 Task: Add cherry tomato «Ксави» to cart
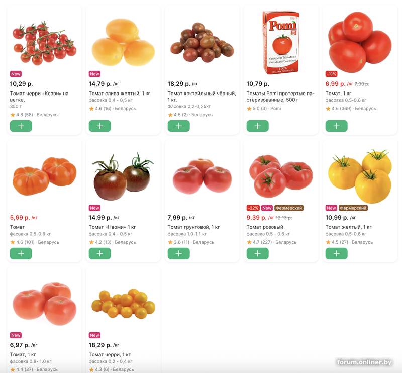[x=21, y=126]
